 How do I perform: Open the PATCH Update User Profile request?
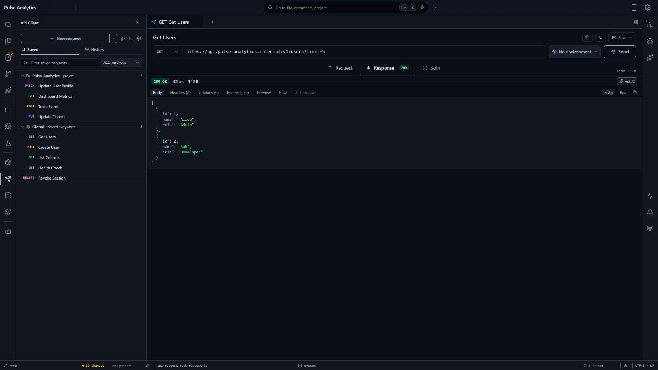pos(81,86)
